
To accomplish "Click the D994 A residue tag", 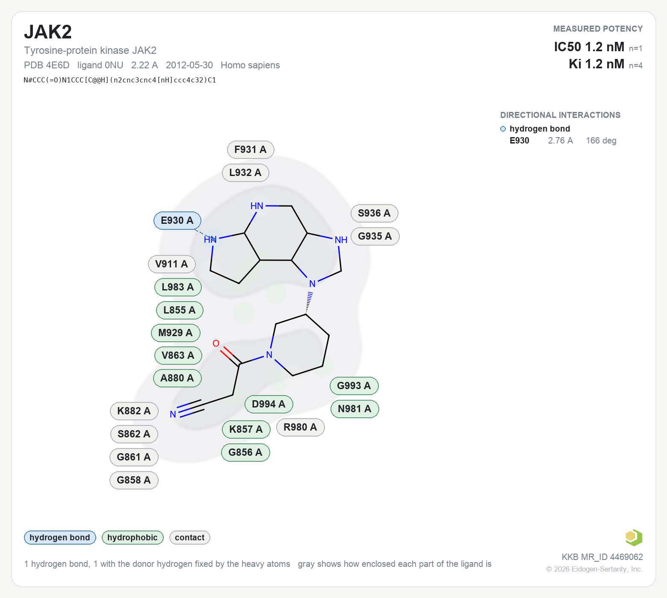I will pos(269,404).
